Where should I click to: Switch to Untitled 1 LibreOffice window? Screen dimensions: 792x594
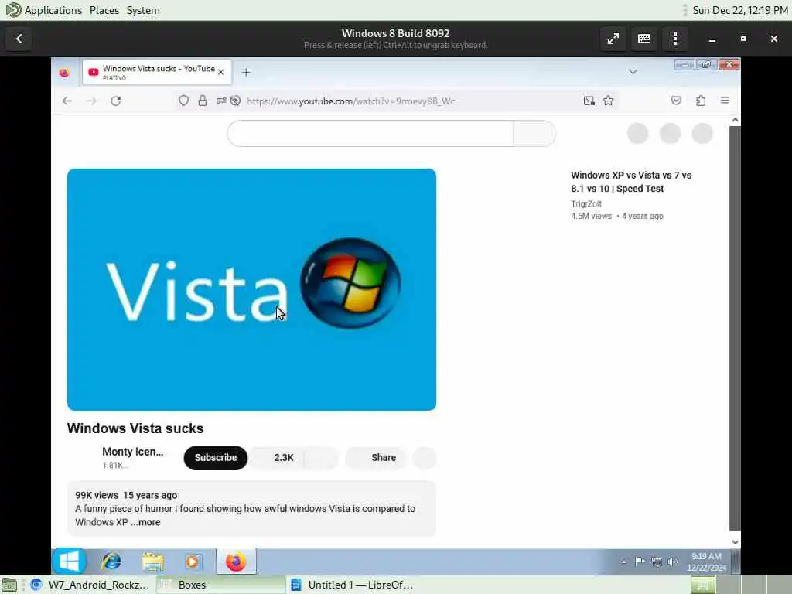point(352,585)
